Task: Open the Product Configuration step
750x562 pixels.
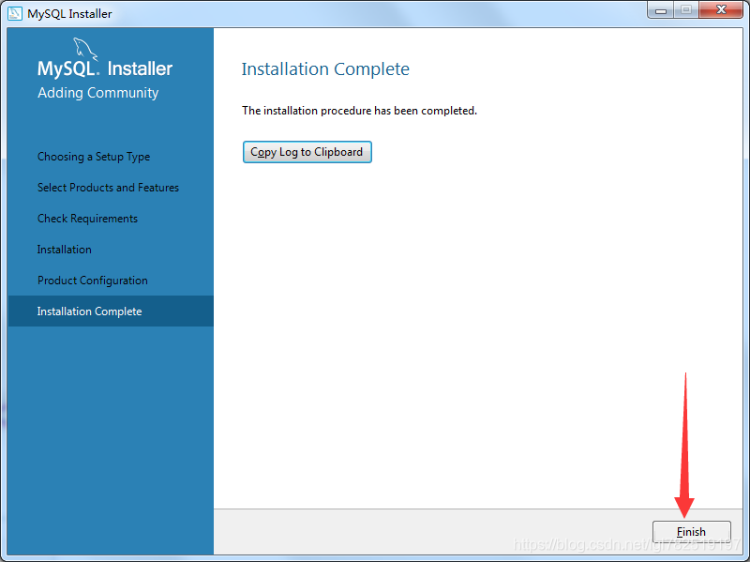Action: pyautogui.click(x=93, y=281)
